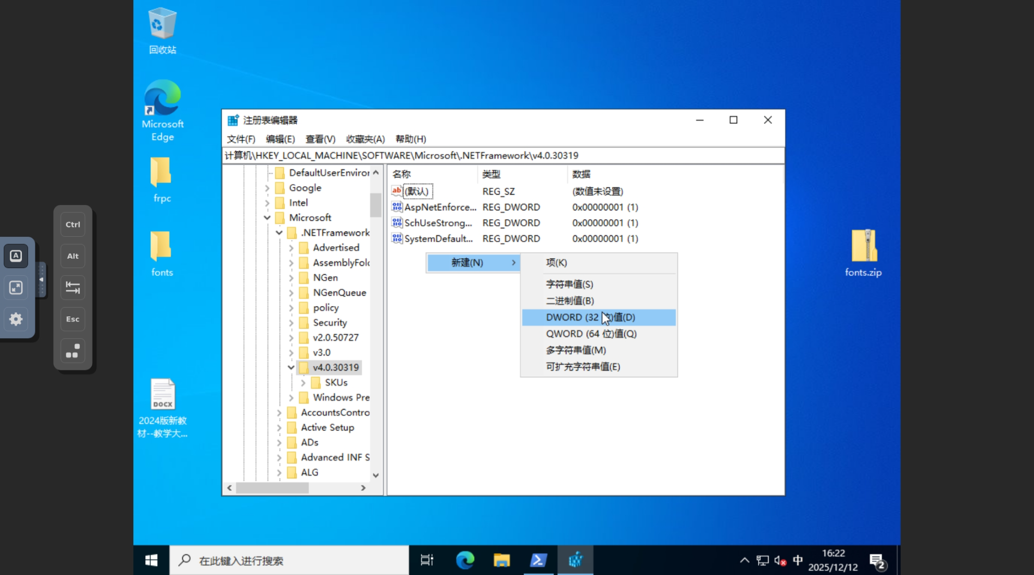Expand the Google registry key
Image resolution: width=1034 pixels, height=575 pixels.
(267, 188)
